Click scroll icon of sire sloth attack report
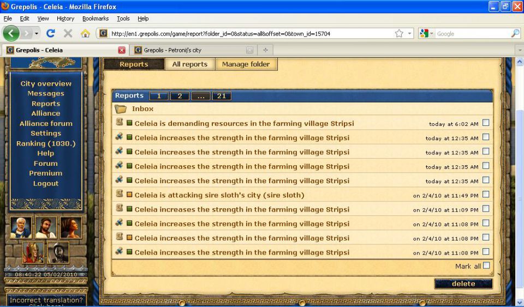 [120, 194]
